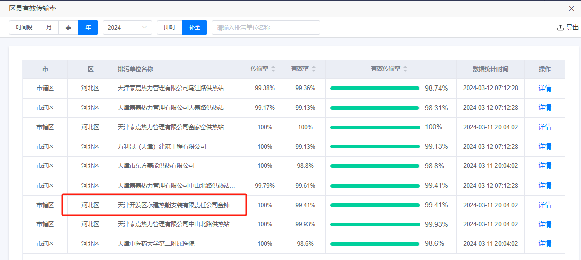Select the 年 period option
581x260 pixels.
pyautogui.click(x=88, y=27)
